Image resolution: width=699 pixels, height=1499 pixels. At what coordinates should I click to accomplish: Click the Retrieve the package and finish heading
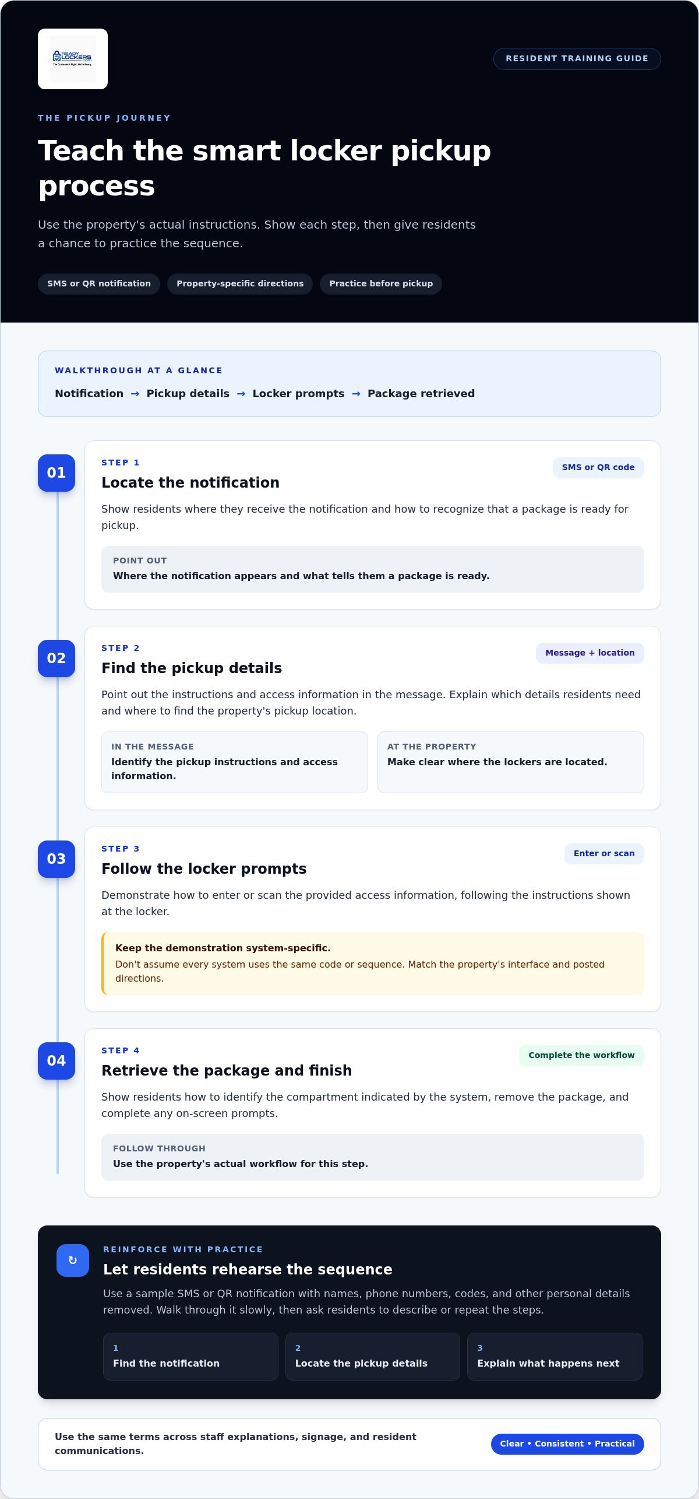[227, 1071]
